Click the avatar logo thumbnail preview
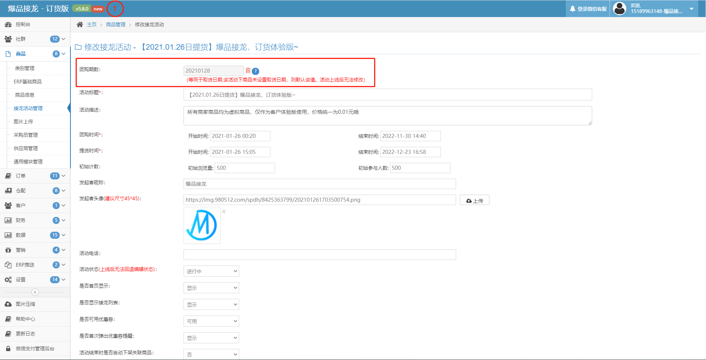Viewport: 706px width, 360px height. pyautogui.click(x=202, y=225)
